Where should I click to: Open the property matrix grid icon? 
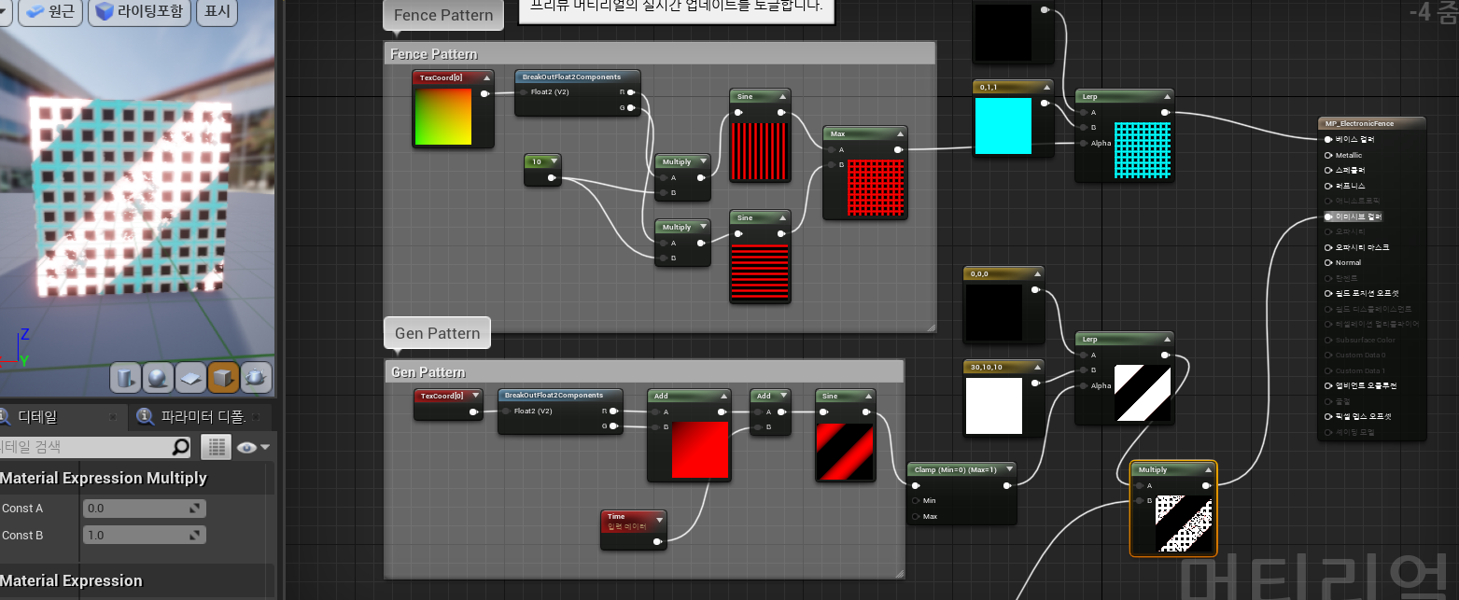216,447
